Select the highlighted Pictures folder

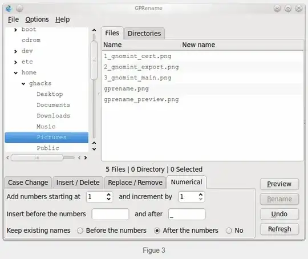pyautogui.click(x=47, y=137)
